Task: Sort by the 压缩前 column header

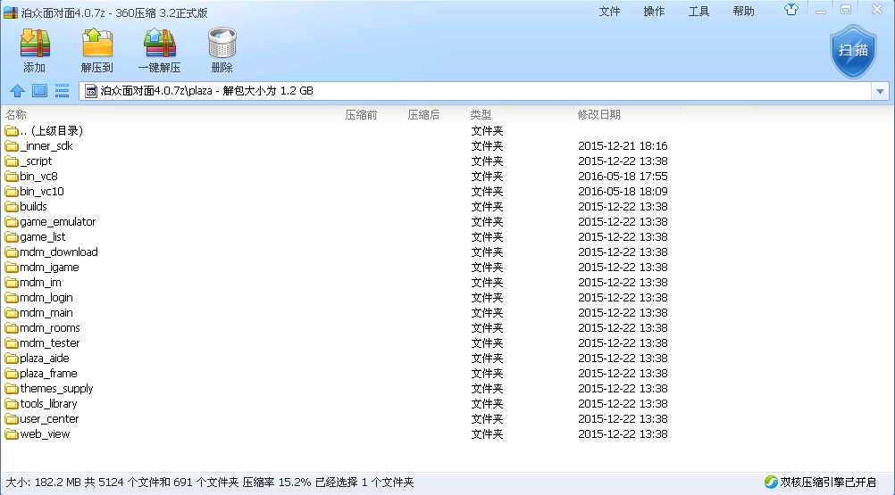Action: (361, 114)
